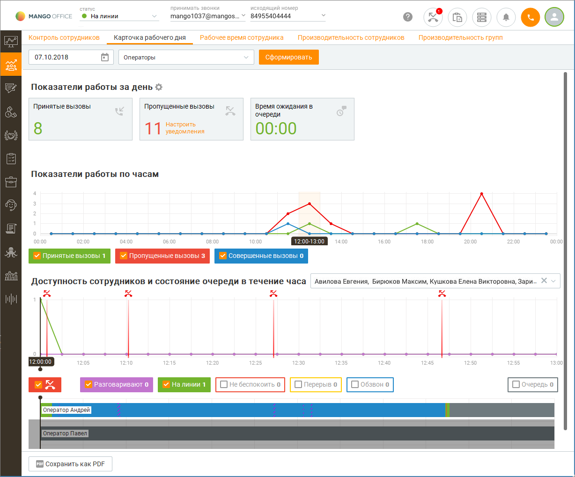Click the gear icon beside Показатели работы за день
This screenshot has width=575, height=477.
click(x=159, y=87)
